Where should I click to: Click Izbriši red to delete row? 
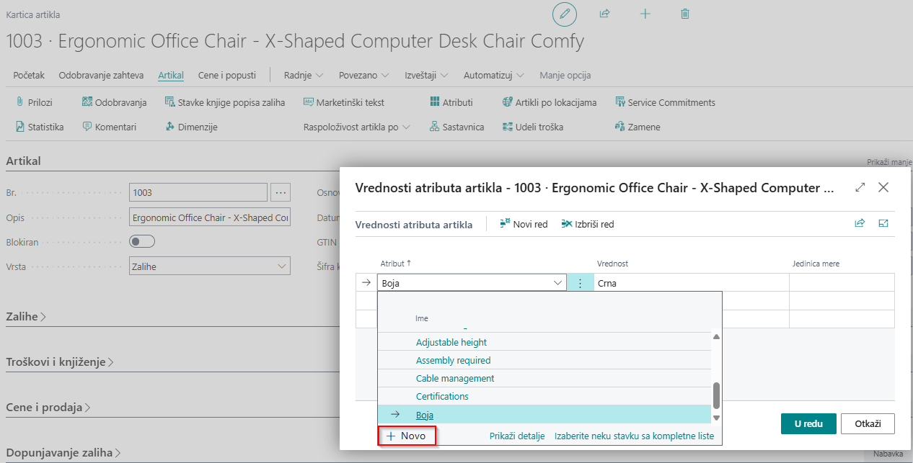click(587, 224)
